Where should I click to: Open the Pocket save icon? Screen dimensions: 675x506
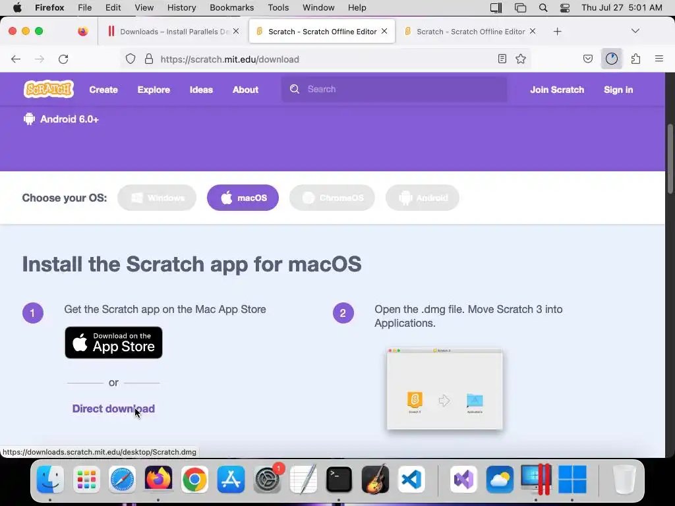tap(587, 59)
